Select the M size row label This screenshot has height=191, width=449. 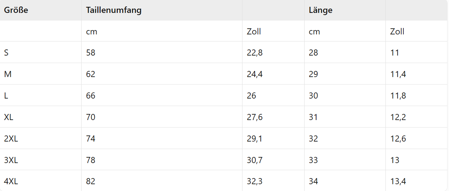click(x=8, y=74)
